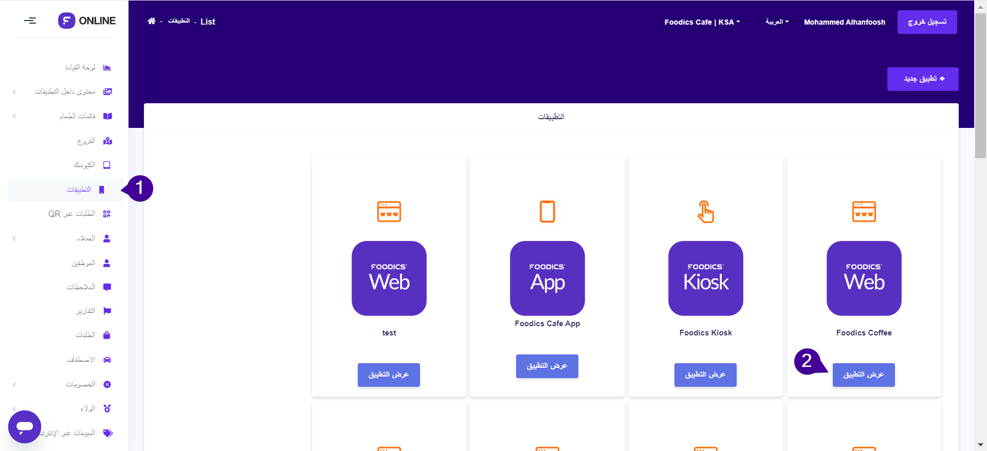Click the Foodics Kiosk thumbnail

tap(706, 278)
